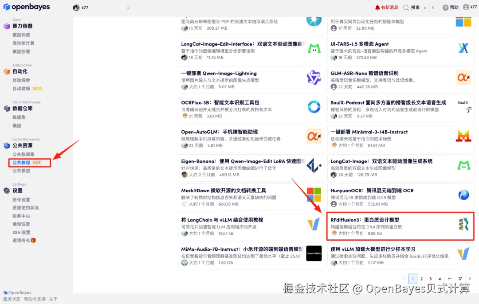
Task: Click Open-AutoGLM orange logo icon
Action: pyautogui.click(x=314, y=136)
